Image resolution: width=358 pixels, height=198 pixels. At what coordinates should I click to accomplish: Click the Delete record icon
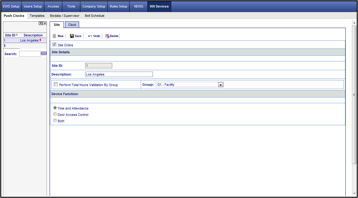[107, 36]
